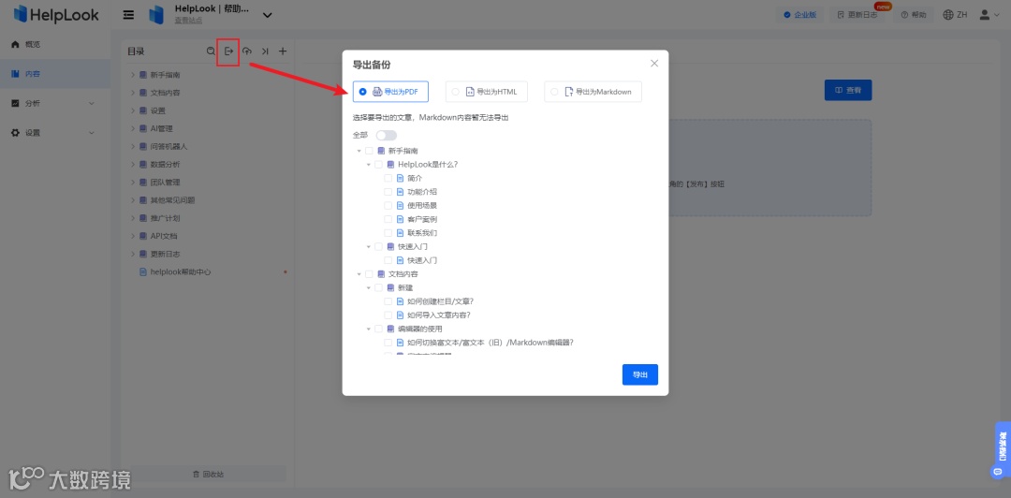Select 问答机器人 folder in directory
The width and height of the screenshot is (1011, 498).
point(168,146)
